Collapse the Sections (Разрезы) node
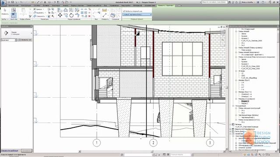 [236, 99]
